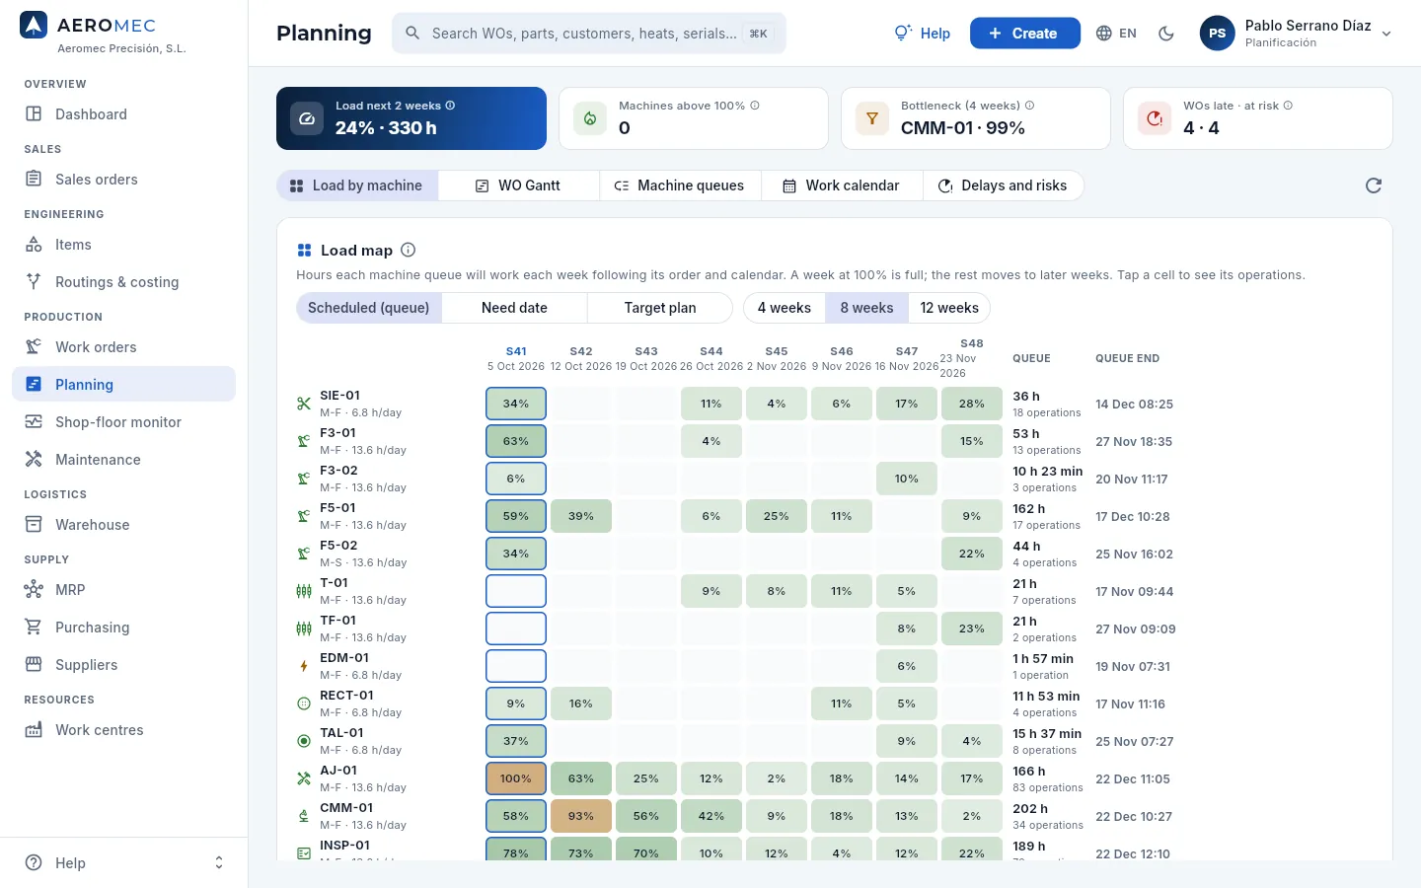The height and width of the screenshot is (888, 1421).
Task: Navigate to Work orders
Action: click(x=124, y=347)
